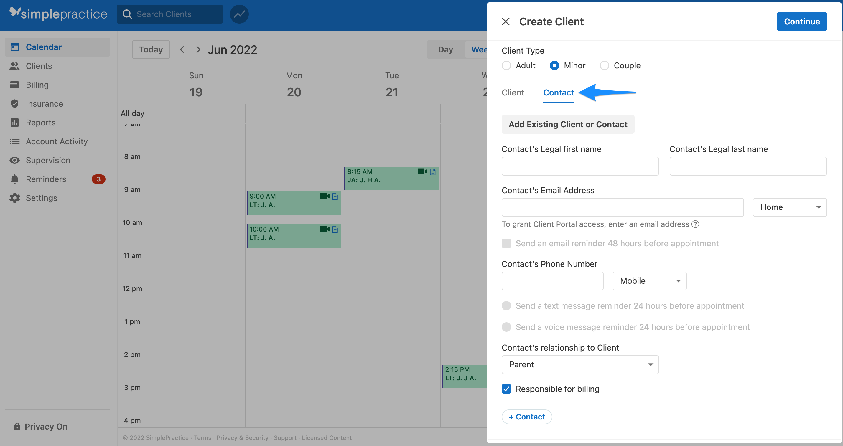Click the Client Portal help question icon
Image resolution: width=843 pixels, height=446 pixels.
tap(695, 224)
